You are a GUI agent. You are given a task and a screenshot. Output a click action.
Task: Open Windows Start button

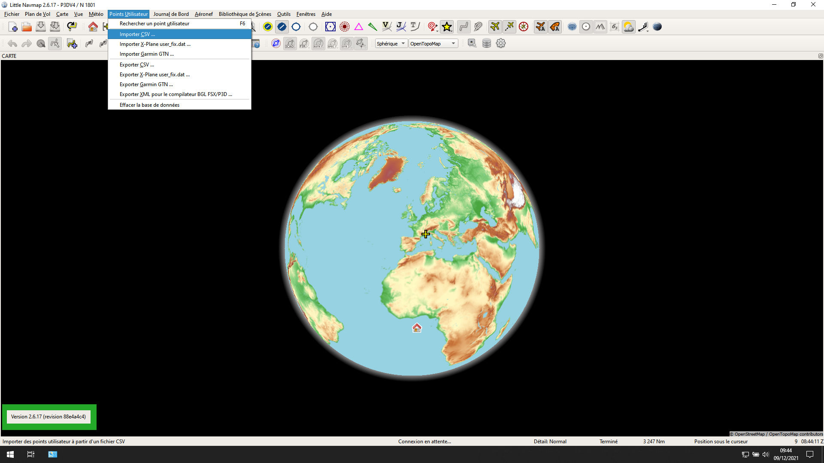(x=10, y=454)
